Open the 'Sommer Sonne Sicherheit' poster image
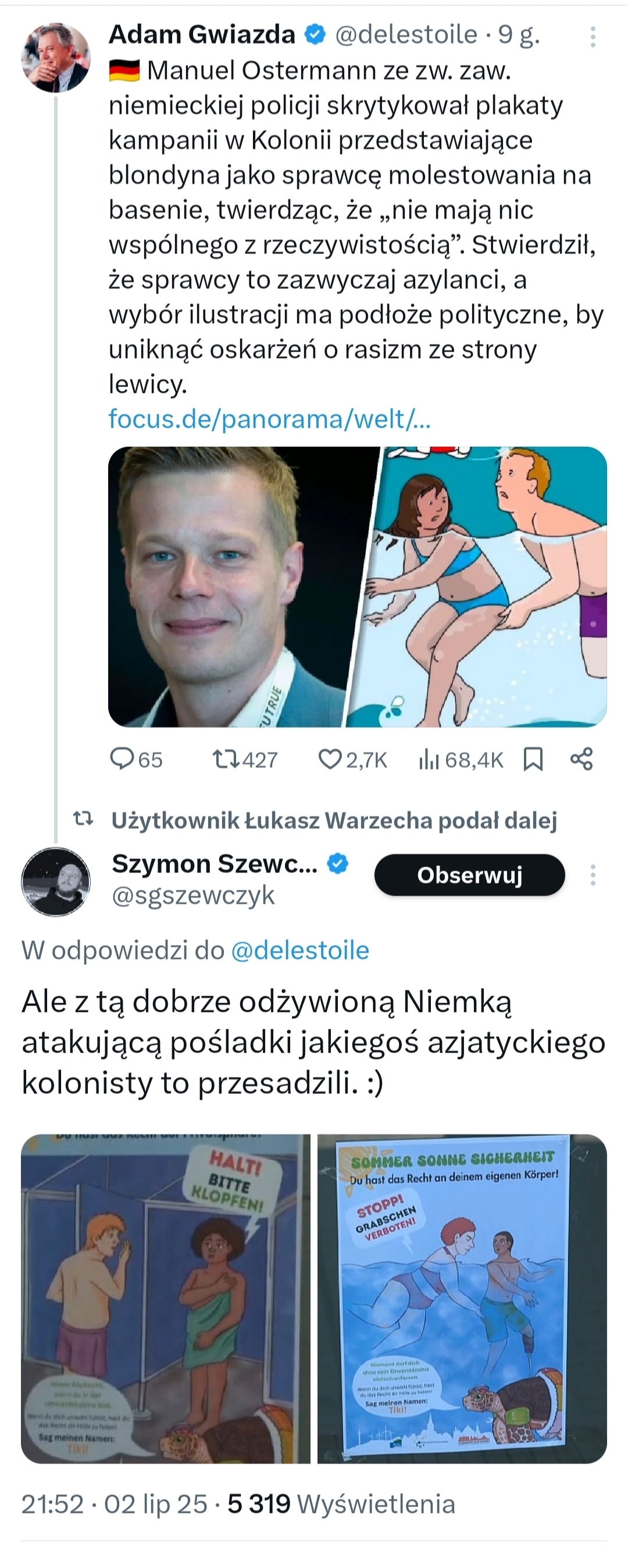This screenshot has height=1568, width=628. [462, 1299]
